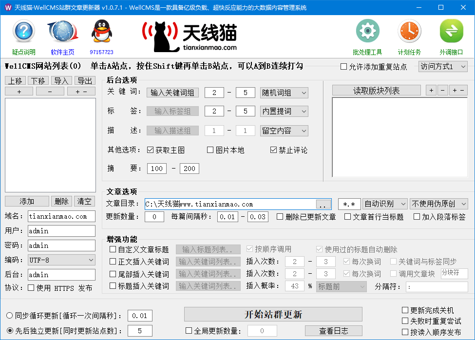The width and height of the screenshot is (475, 340).
Task: Click the 天线猫 cat logo
Action: pyautogui.click(x=190, y=37)
